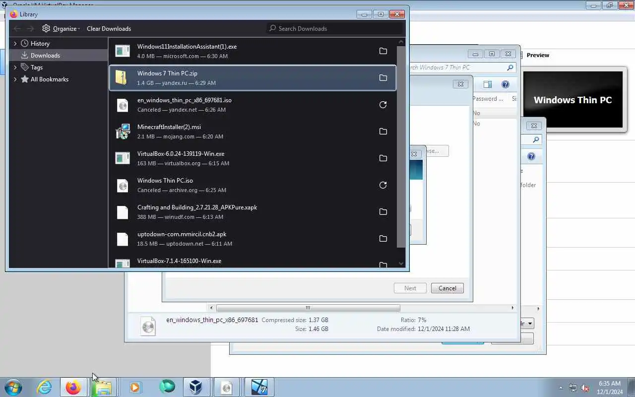This screenshot has width=635, height=397.
Task: Focus the Search Downloads field
Action: coord(334,28)
